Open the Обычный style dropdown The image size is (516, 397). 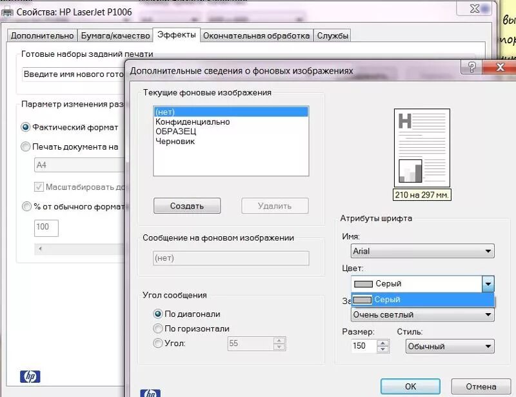(x=450, y=346)
